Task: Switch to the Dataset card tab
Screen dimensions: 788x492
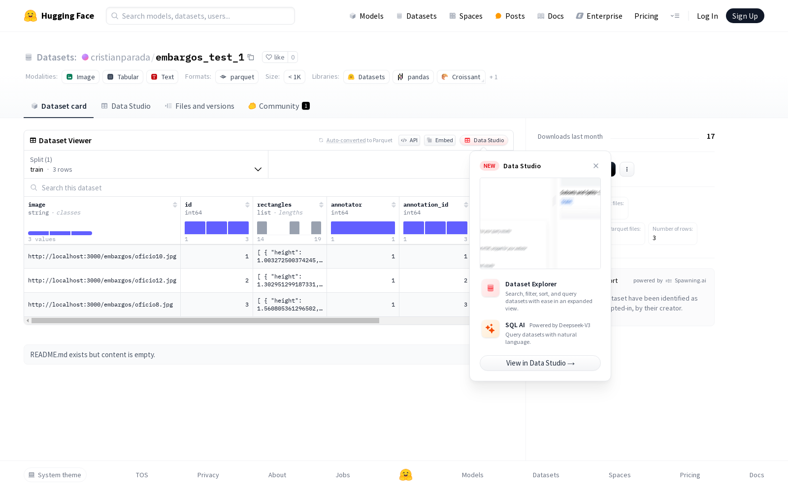Action: coord(59,106)
